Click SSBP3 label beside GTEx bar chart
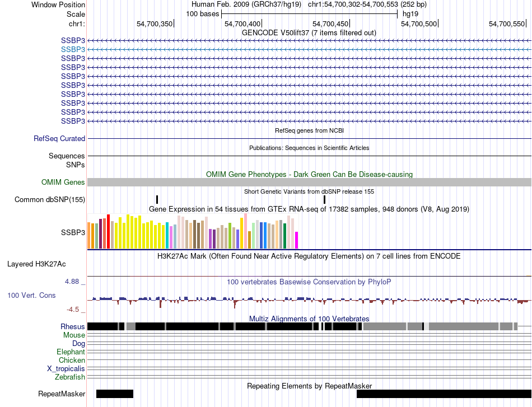The width and height of the screenshot is (532, 407). click(73, 233)
